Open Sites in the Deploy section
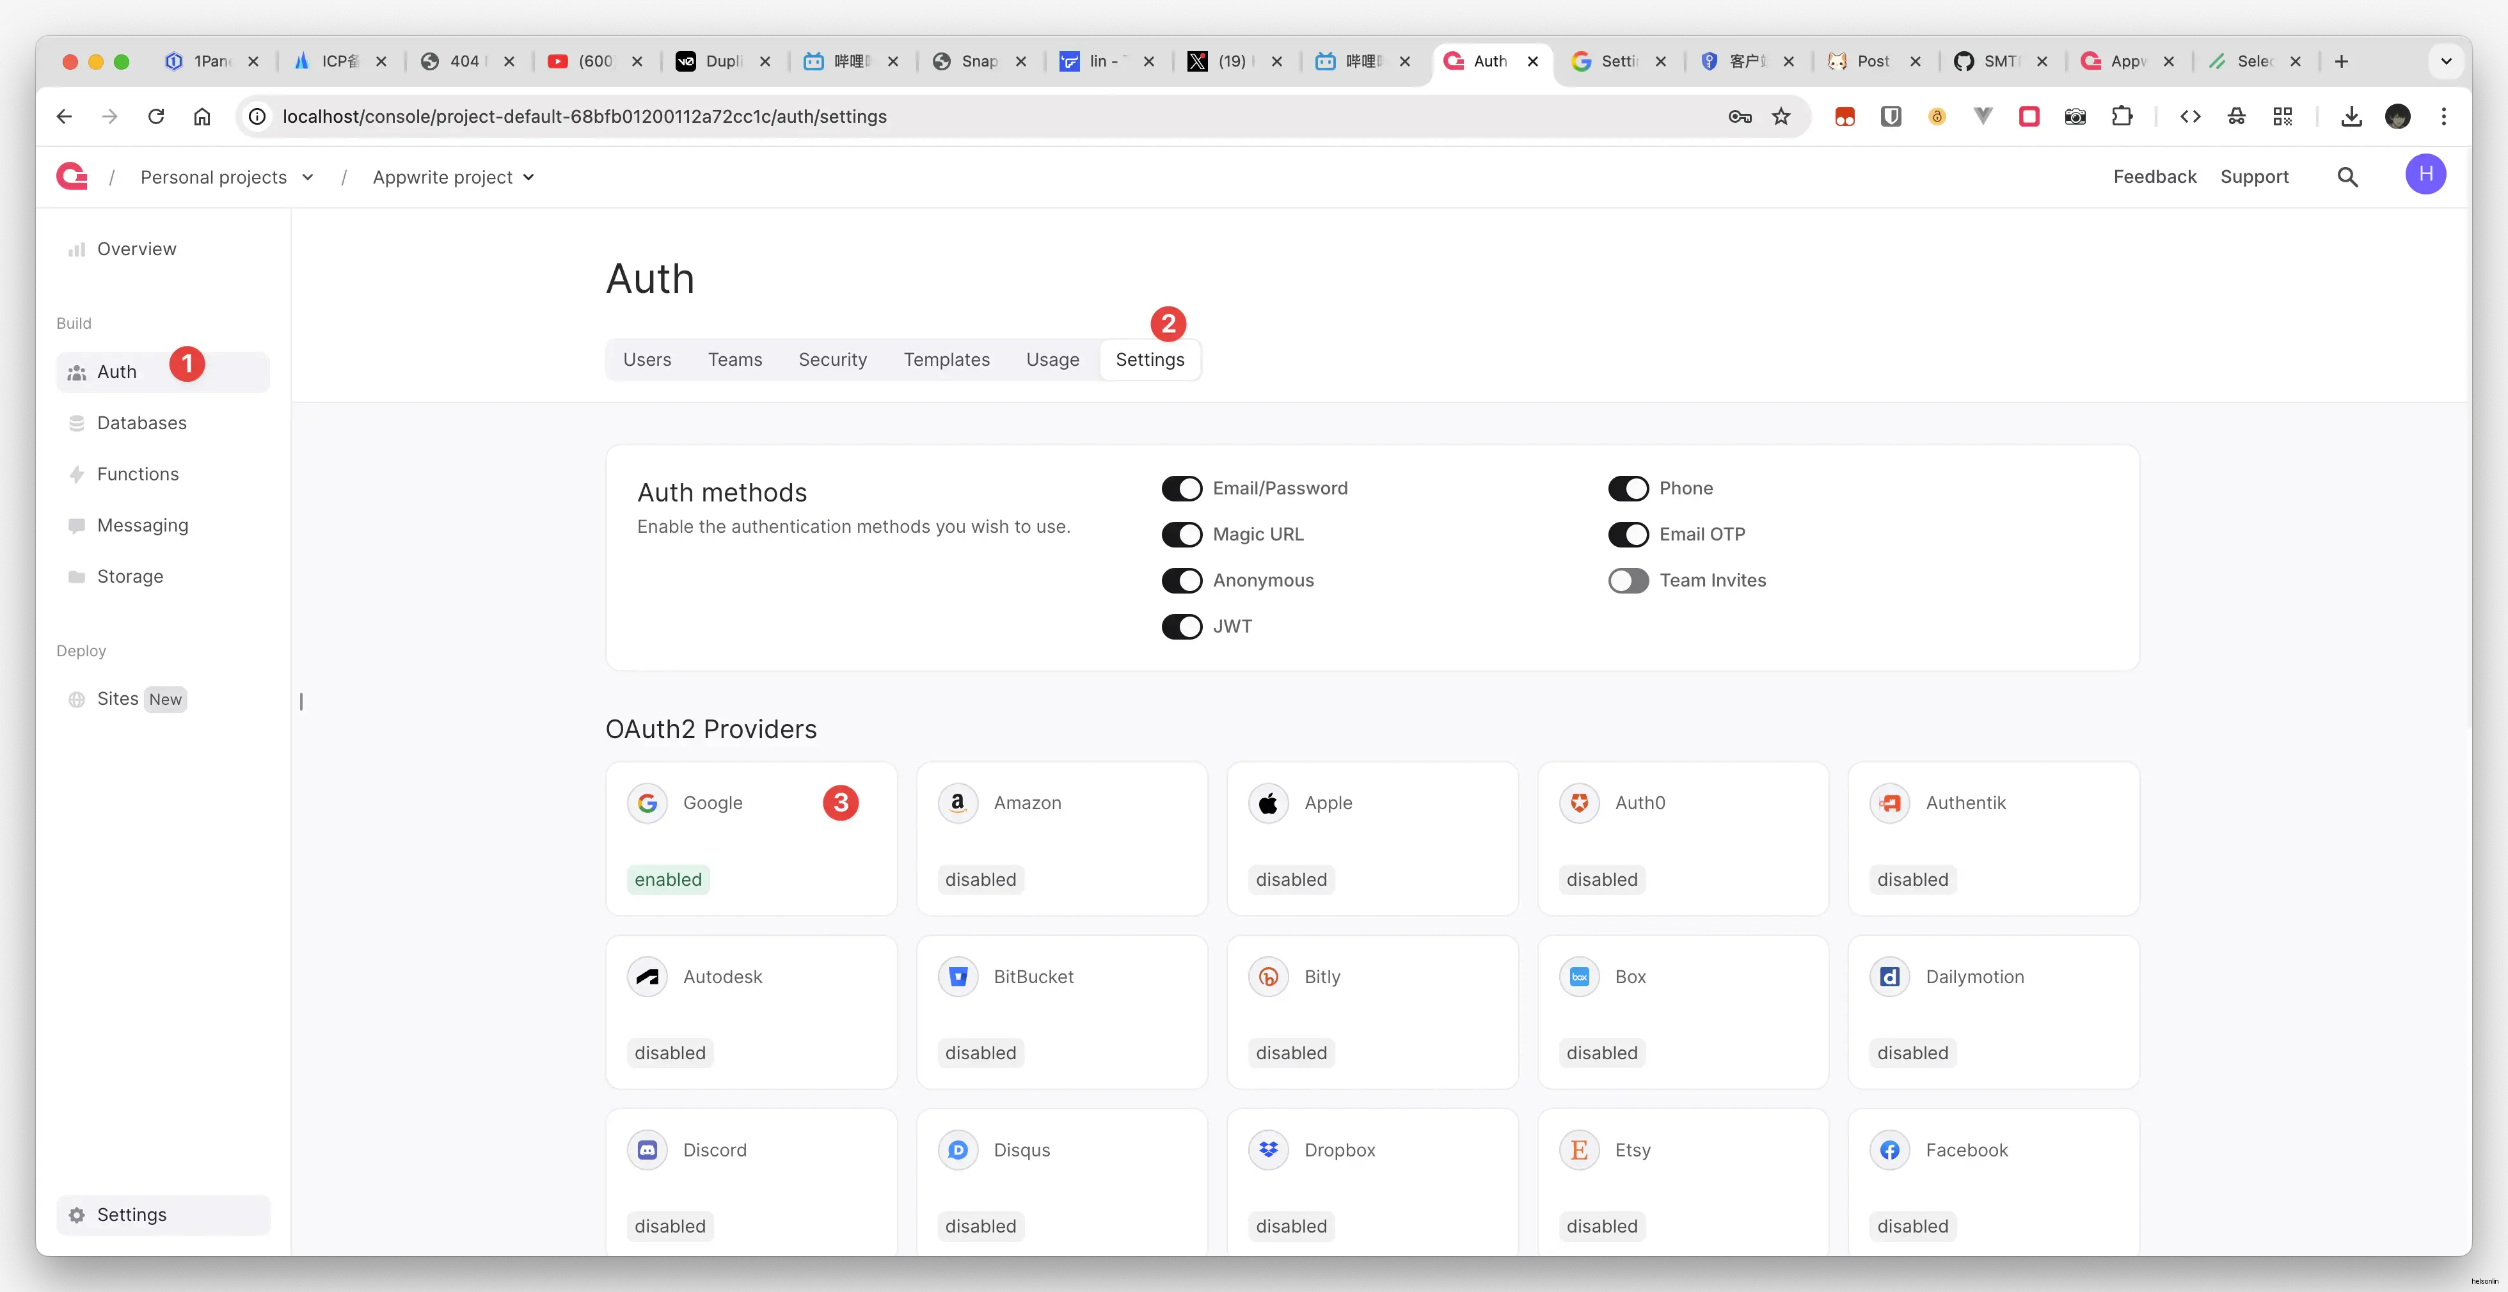The width and height of the screenshot is (2508, 1292). (x=163, y=699)
